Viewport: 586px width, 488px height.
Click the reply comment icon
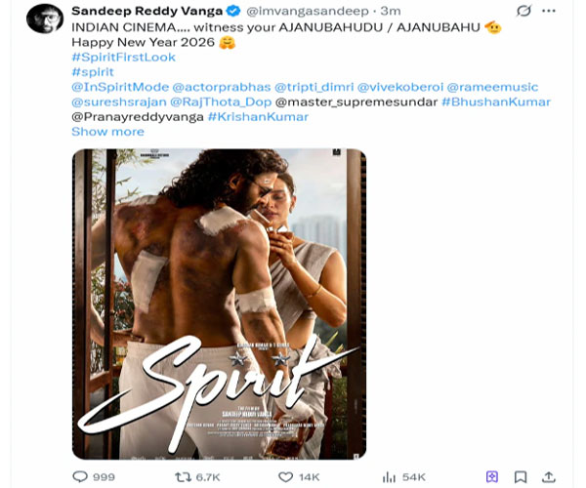click(x=80, y=476)
